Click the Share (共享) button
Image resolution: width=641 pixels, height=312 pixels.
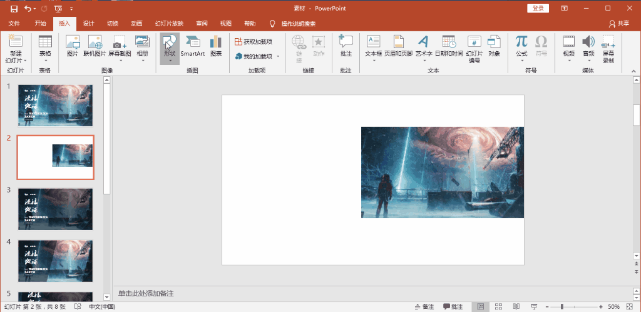pyautogui.click(x=619, y=24)
